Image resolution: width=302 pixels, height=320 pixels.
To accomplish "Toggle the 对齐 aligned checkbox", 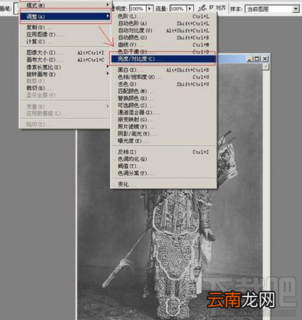I will (211, 8).
